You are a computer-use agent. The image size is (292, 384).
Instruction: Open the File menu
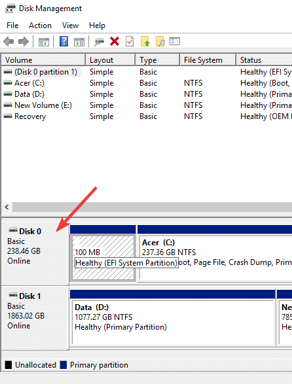[12, 26]
